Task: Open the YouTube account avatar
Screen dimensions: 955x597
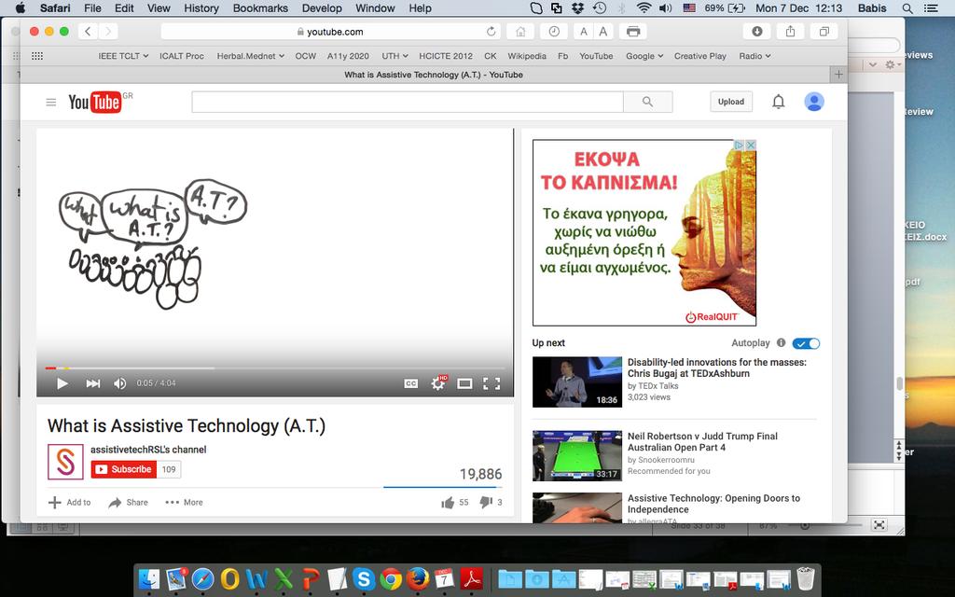Action: pyautogui.click(x=813, y=102)
